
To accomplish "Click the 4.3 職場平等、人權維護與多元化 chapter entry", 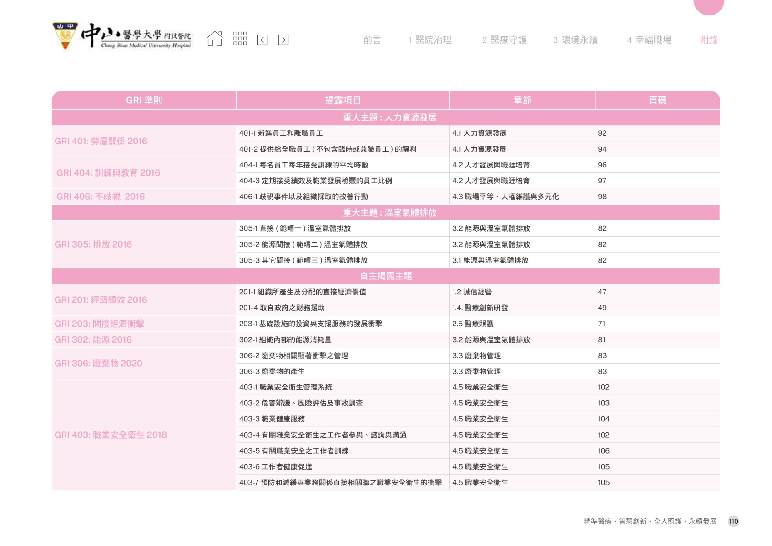I will click(505, 197).
